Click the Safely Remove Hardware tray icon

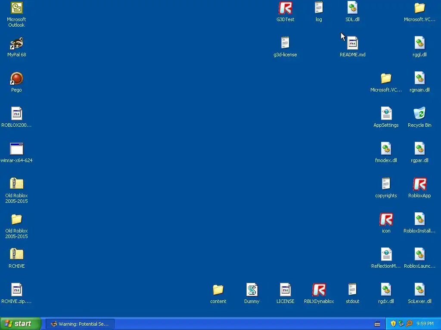(x=401, y=324)
